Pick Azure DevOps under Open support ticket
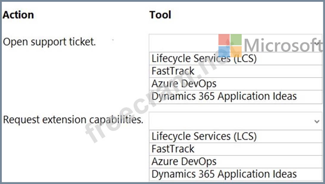Image resolution: width=325 pixels, height=184 pixels. tap(184, 84)
